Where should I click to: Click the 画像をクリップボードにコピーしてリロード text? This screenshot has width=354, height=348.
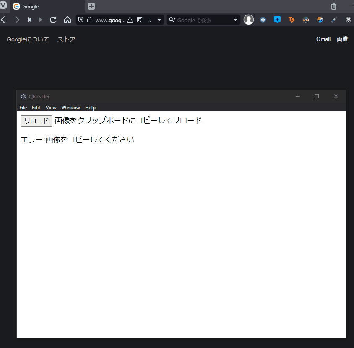(128, 120)
